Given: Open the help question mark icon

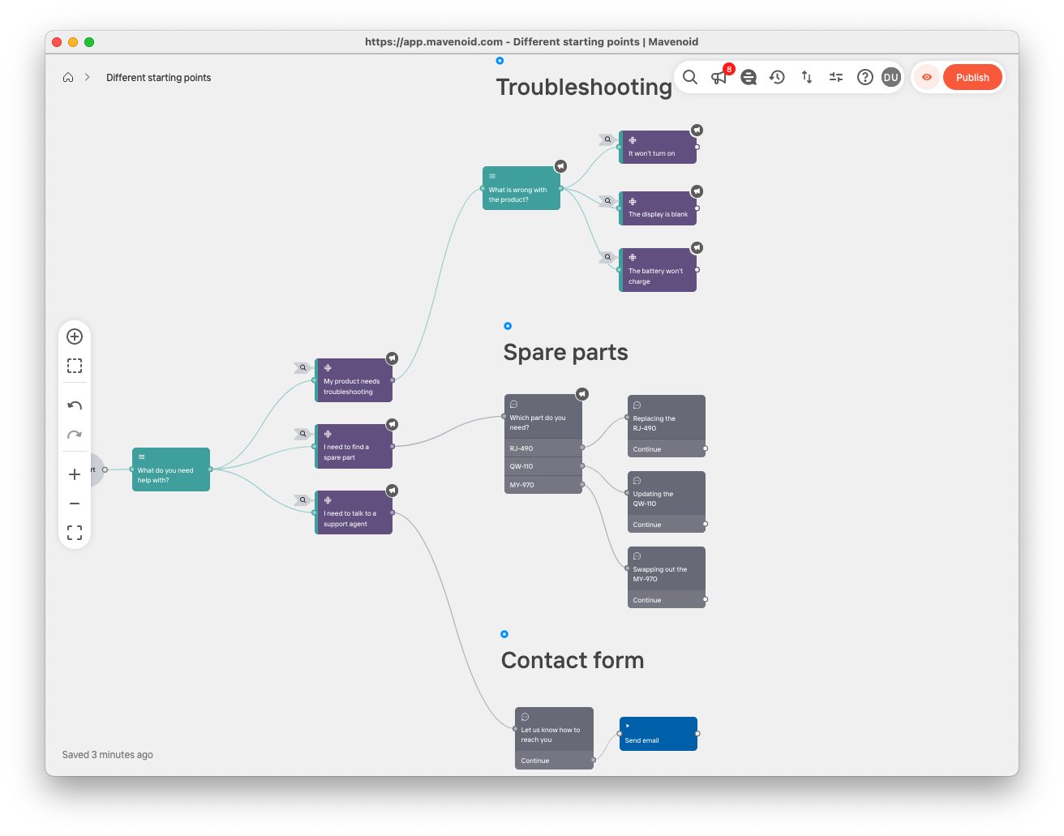Looking at the screenshot, I should tap(865, 77).
